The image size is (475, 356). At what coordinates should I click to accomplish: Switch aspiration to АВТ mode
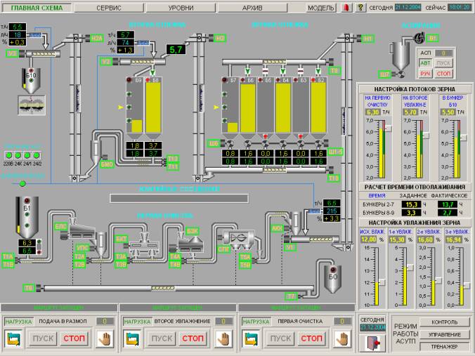coord(426,63)
